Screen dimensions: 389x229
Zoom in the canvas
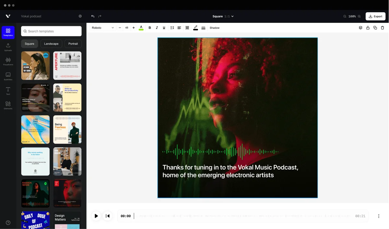click(x=359, y=16)
